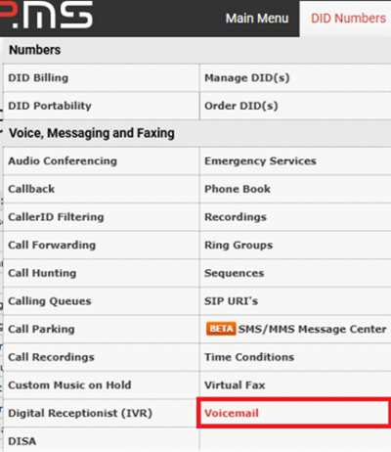
Task: Go to Calling Queues
Action: [50, 301]
